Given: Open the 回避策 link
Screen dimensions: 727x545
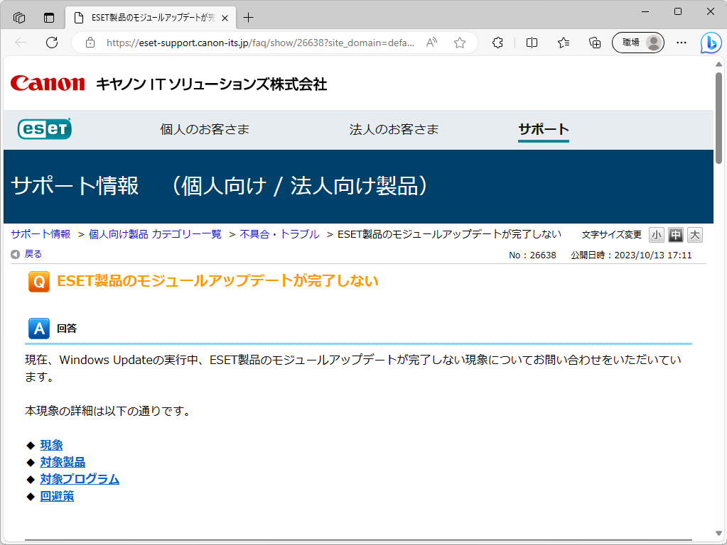Looking at the screenshot, I should click(58, 496).
